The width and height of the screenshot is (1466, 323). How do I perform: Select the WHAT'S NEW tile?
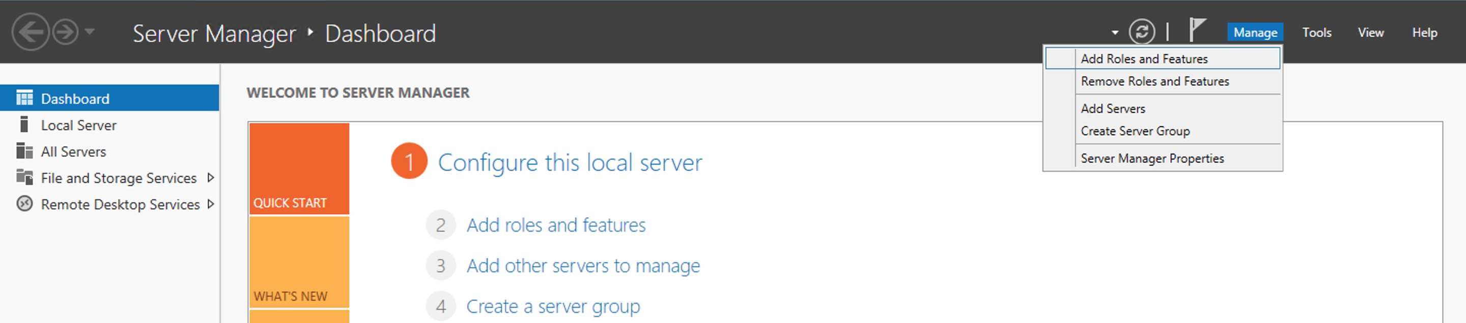click(x=299, y=262)
